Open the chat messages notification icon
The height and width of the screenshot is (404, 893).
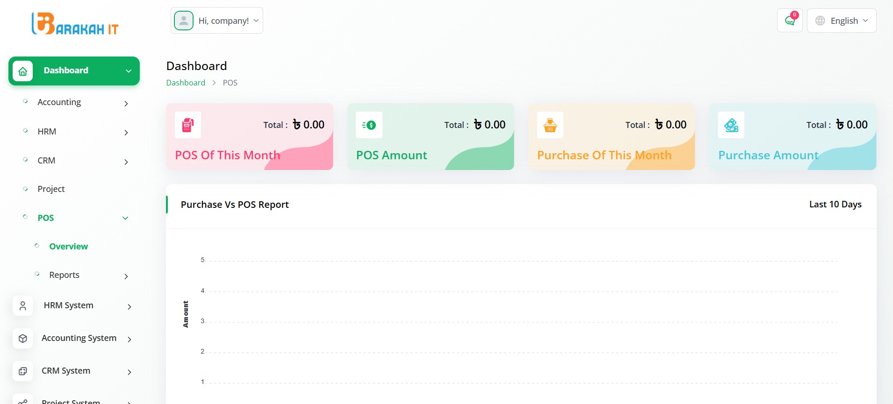pos(790,21)
